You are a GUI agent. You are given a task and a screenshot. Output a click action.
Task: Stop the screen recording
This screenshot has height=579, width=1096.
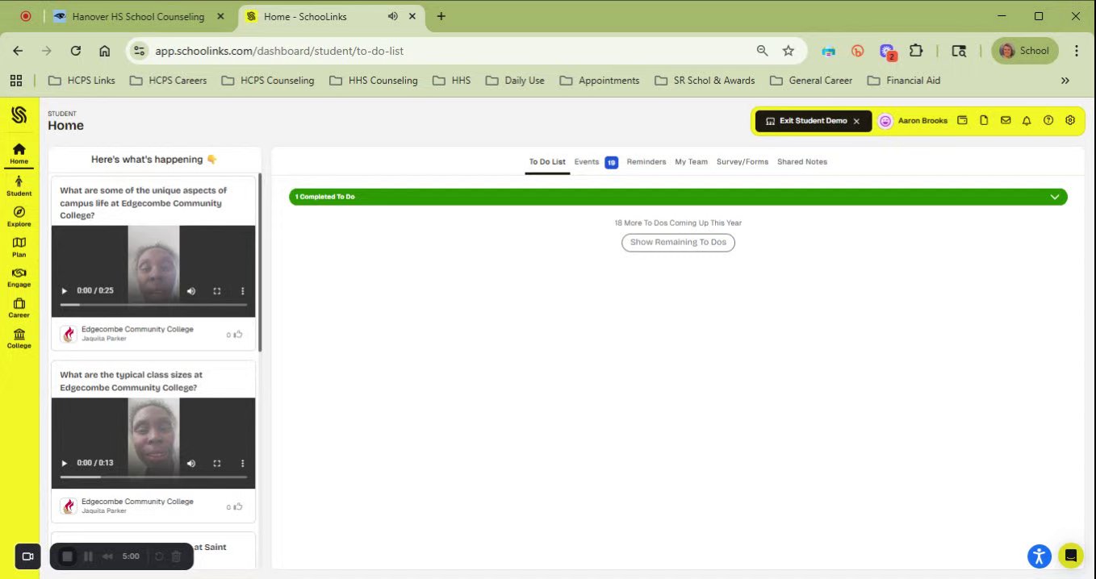pyautogui.click(x=68, y=556)
